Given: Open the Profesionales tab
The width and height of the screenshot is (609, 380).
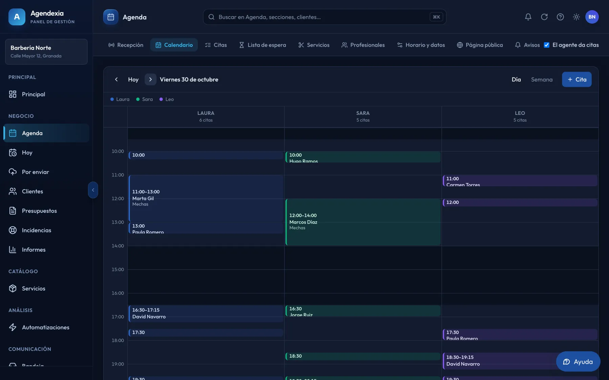Looking at the screenshot, I should (x=363, y=45).
